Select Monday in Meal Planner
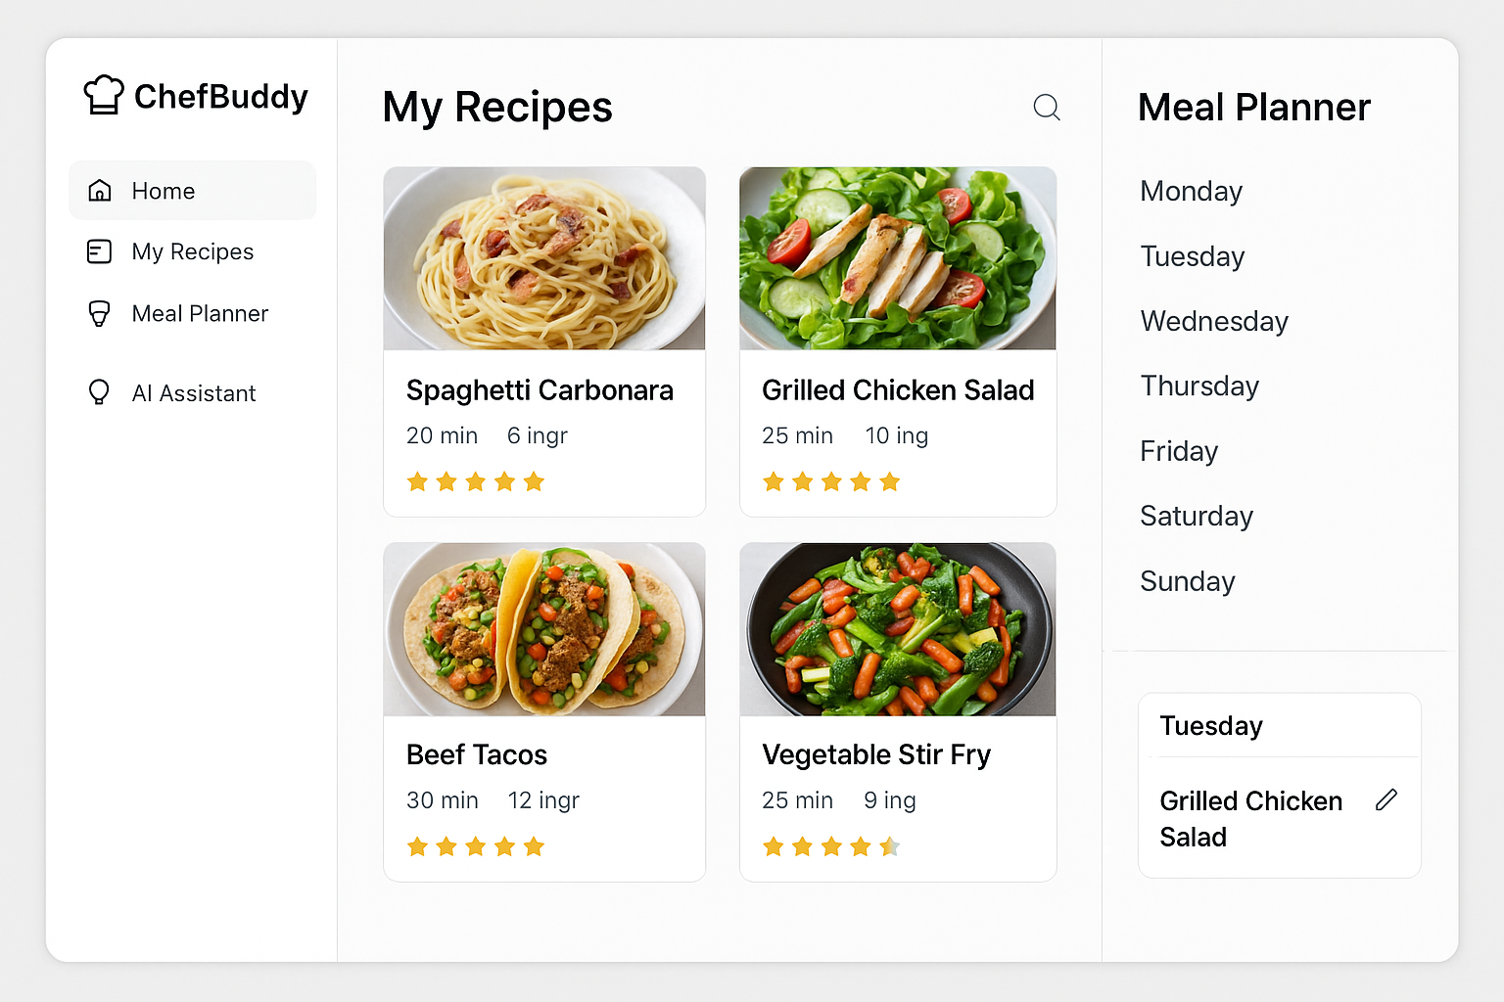This screenshot has height=1002, width=1504. [1191, 191]
